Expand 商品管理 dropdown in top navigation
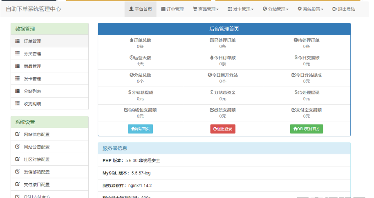Screen dimensions: 374x198 (206, 9)
